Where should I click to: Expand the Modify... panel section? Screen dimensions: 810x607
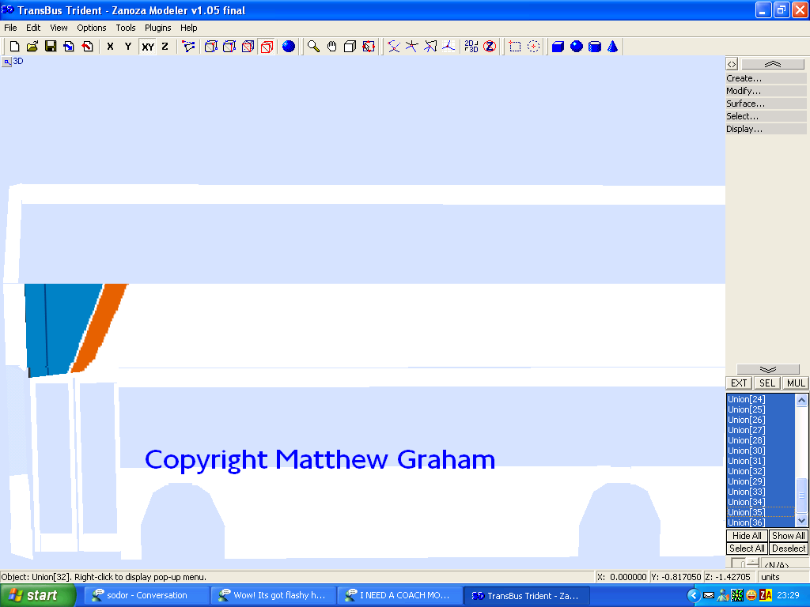pyautogui.click(x=766, y=91)
